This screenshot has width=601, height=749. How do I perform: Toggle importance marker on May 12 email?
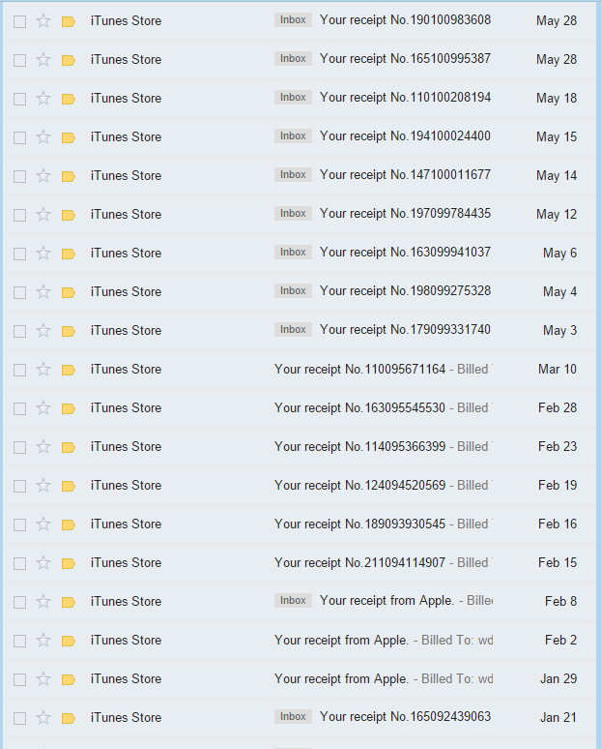coord(69,215)
